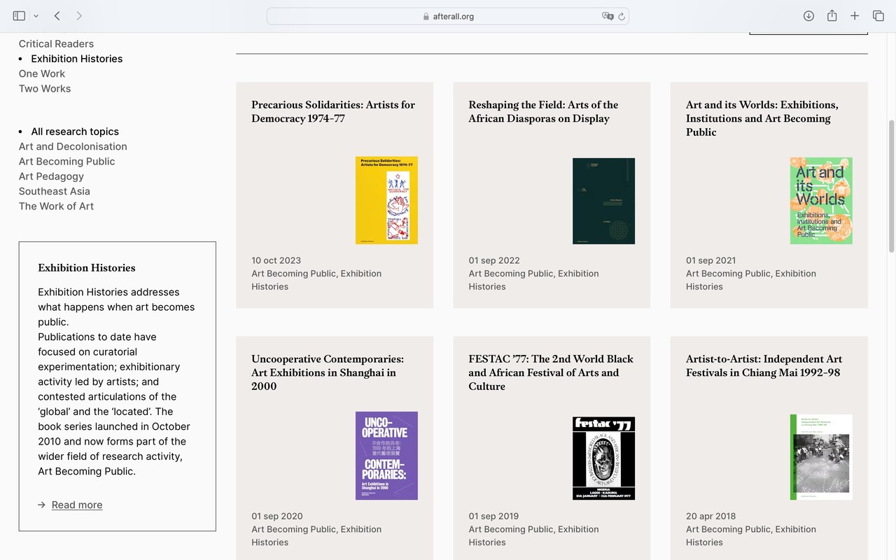
Task: Click the padlock icon in the address bar
Action: point(425,15)
